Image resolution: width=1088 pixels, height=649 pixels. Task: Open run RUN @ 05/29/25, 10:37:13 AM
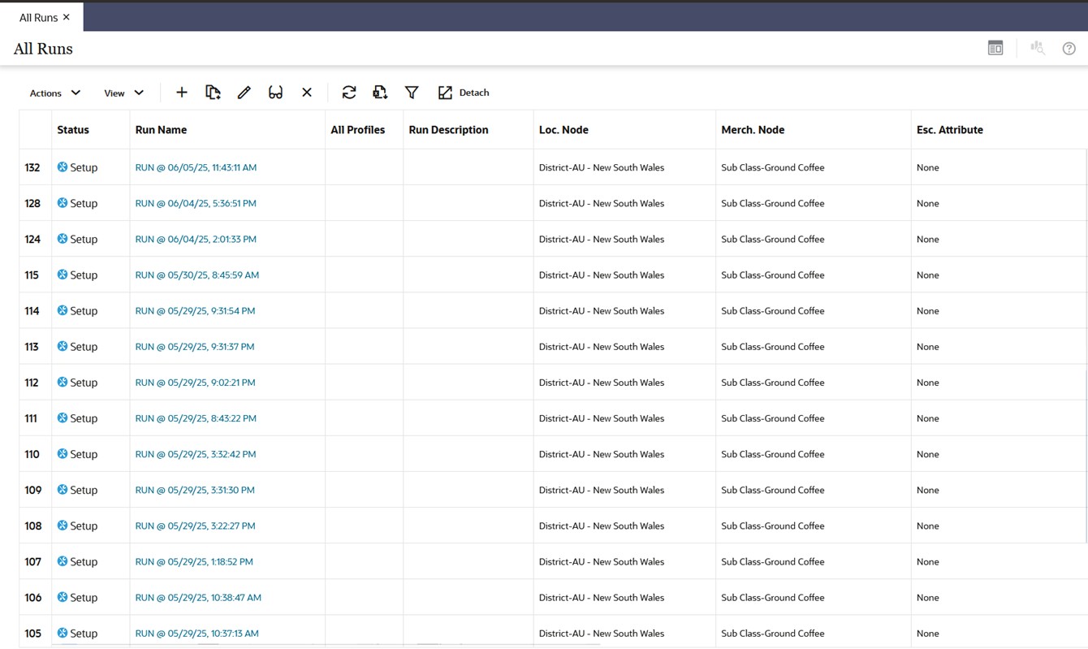pos(196,632)
